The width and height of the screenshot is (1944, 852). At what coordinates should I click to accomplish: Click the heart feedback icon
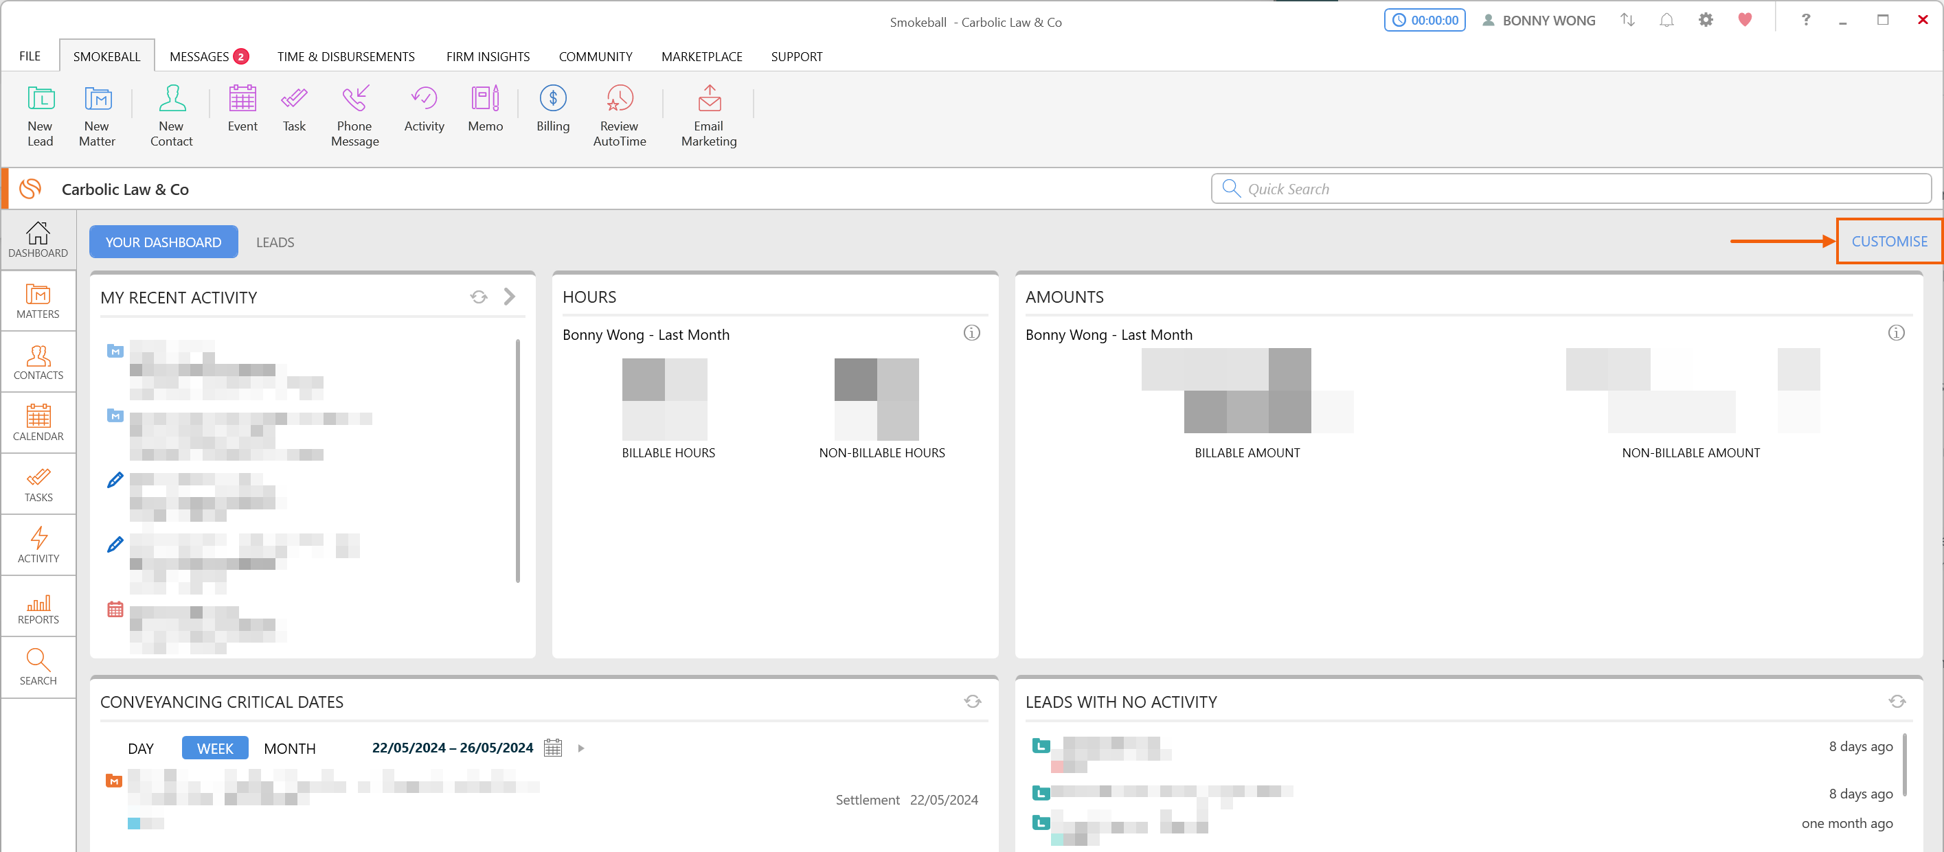[1745, 21]
